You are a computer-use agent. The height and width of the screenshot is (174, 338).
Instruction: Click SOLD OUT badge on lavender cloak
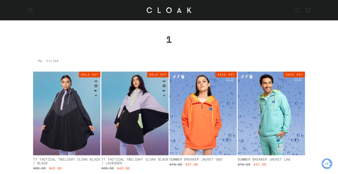[x=158, y=75]
